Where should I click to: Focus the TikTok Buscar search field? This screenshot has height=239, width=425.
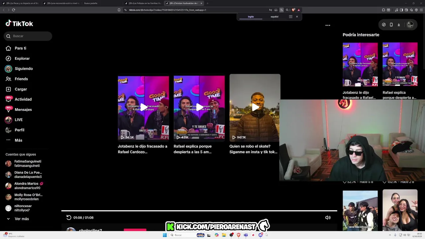click(28, 36)
